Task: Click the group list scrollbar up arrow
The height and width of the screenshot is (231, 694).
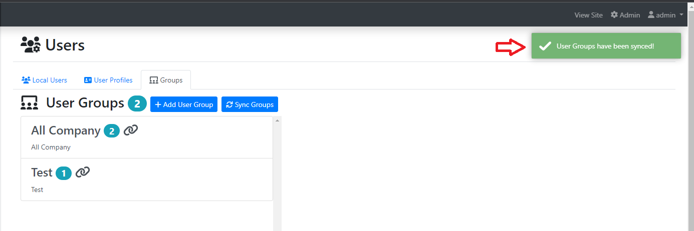Action: 277,120
